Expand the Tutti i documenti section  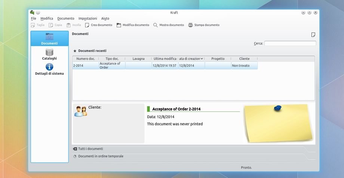[90, 149]
